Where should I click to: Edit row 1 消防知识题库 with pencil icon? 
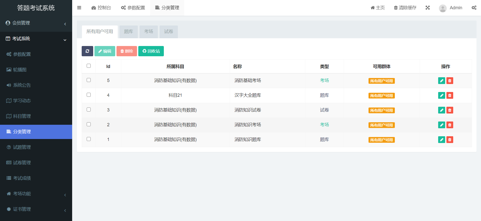(442, 140)
